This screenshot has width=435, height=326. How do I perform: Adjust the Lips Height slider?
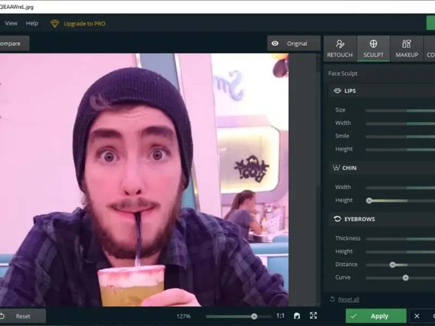tap(400, 150)
